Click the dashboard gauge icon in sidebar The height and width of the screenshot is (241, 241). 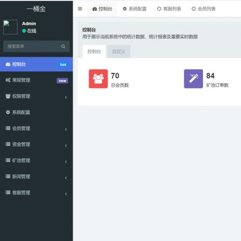tap(8, 64)
